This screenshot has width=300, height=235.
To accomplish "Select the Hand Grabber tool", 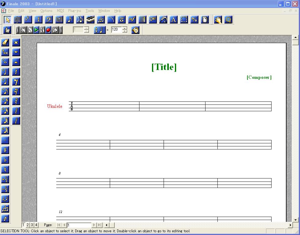I will click(218, 20).
